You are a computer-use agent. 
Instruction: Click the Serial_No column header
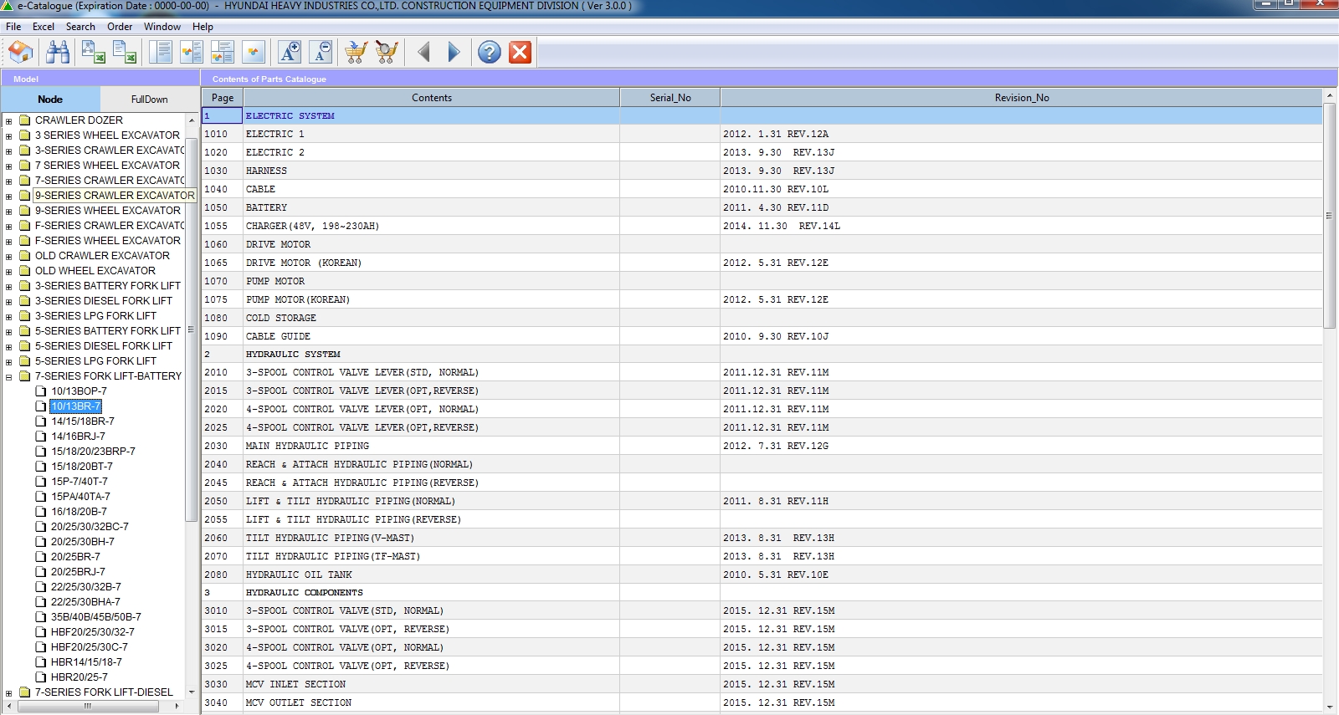pyautogui.click(x=670, y=98)
